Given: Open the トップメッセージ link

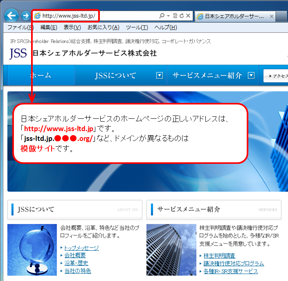Looking at the screenshot, I should [81, 248].
